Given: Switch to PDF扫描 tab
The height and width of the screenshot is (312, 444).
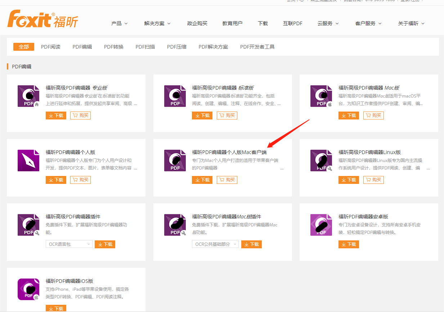Looking at the screenshot, I should (145, 47).
